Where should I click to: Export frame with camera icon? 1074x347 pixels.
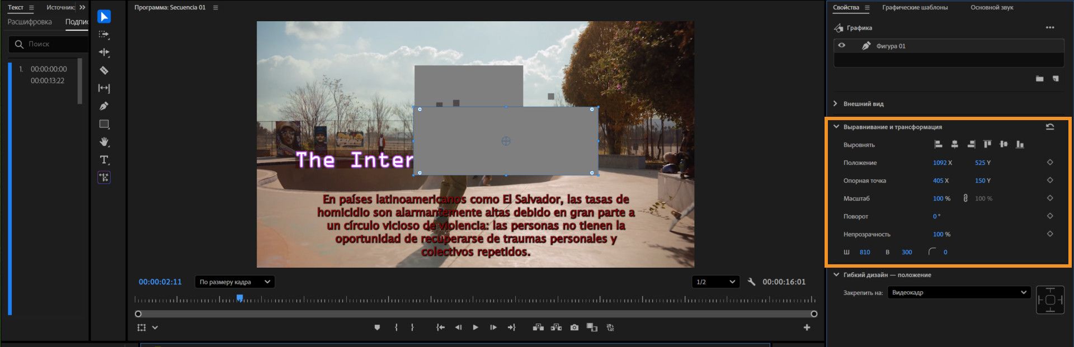(574, 327)
